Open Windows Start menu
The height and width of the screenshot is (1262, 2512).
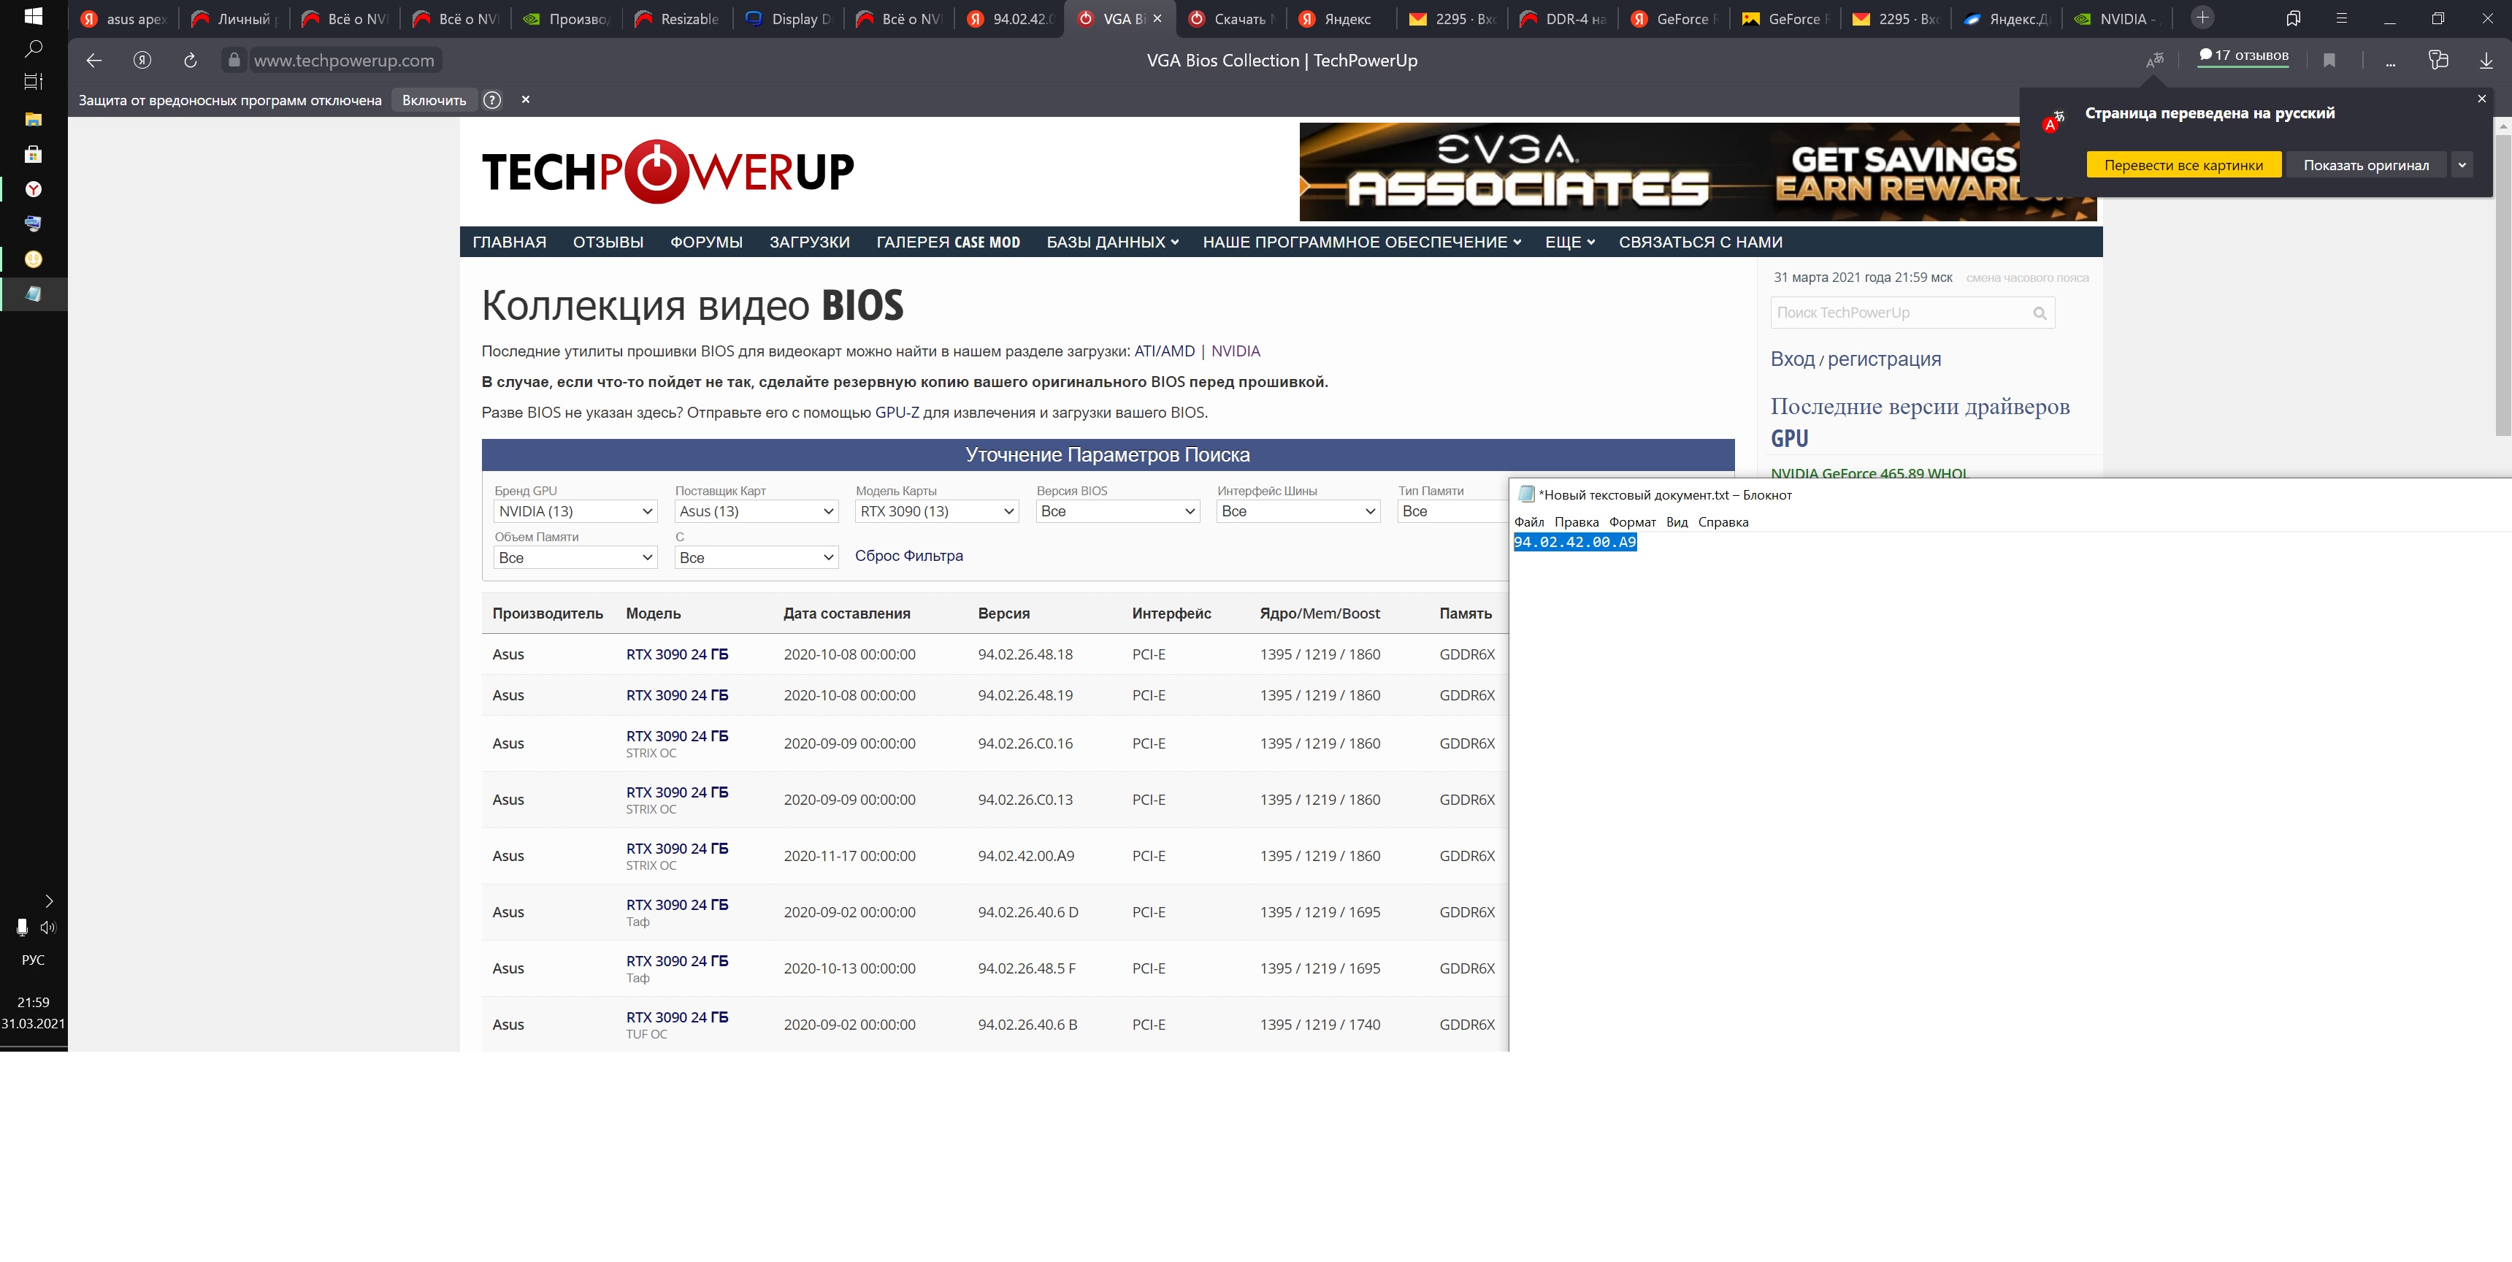coord(33,17)
